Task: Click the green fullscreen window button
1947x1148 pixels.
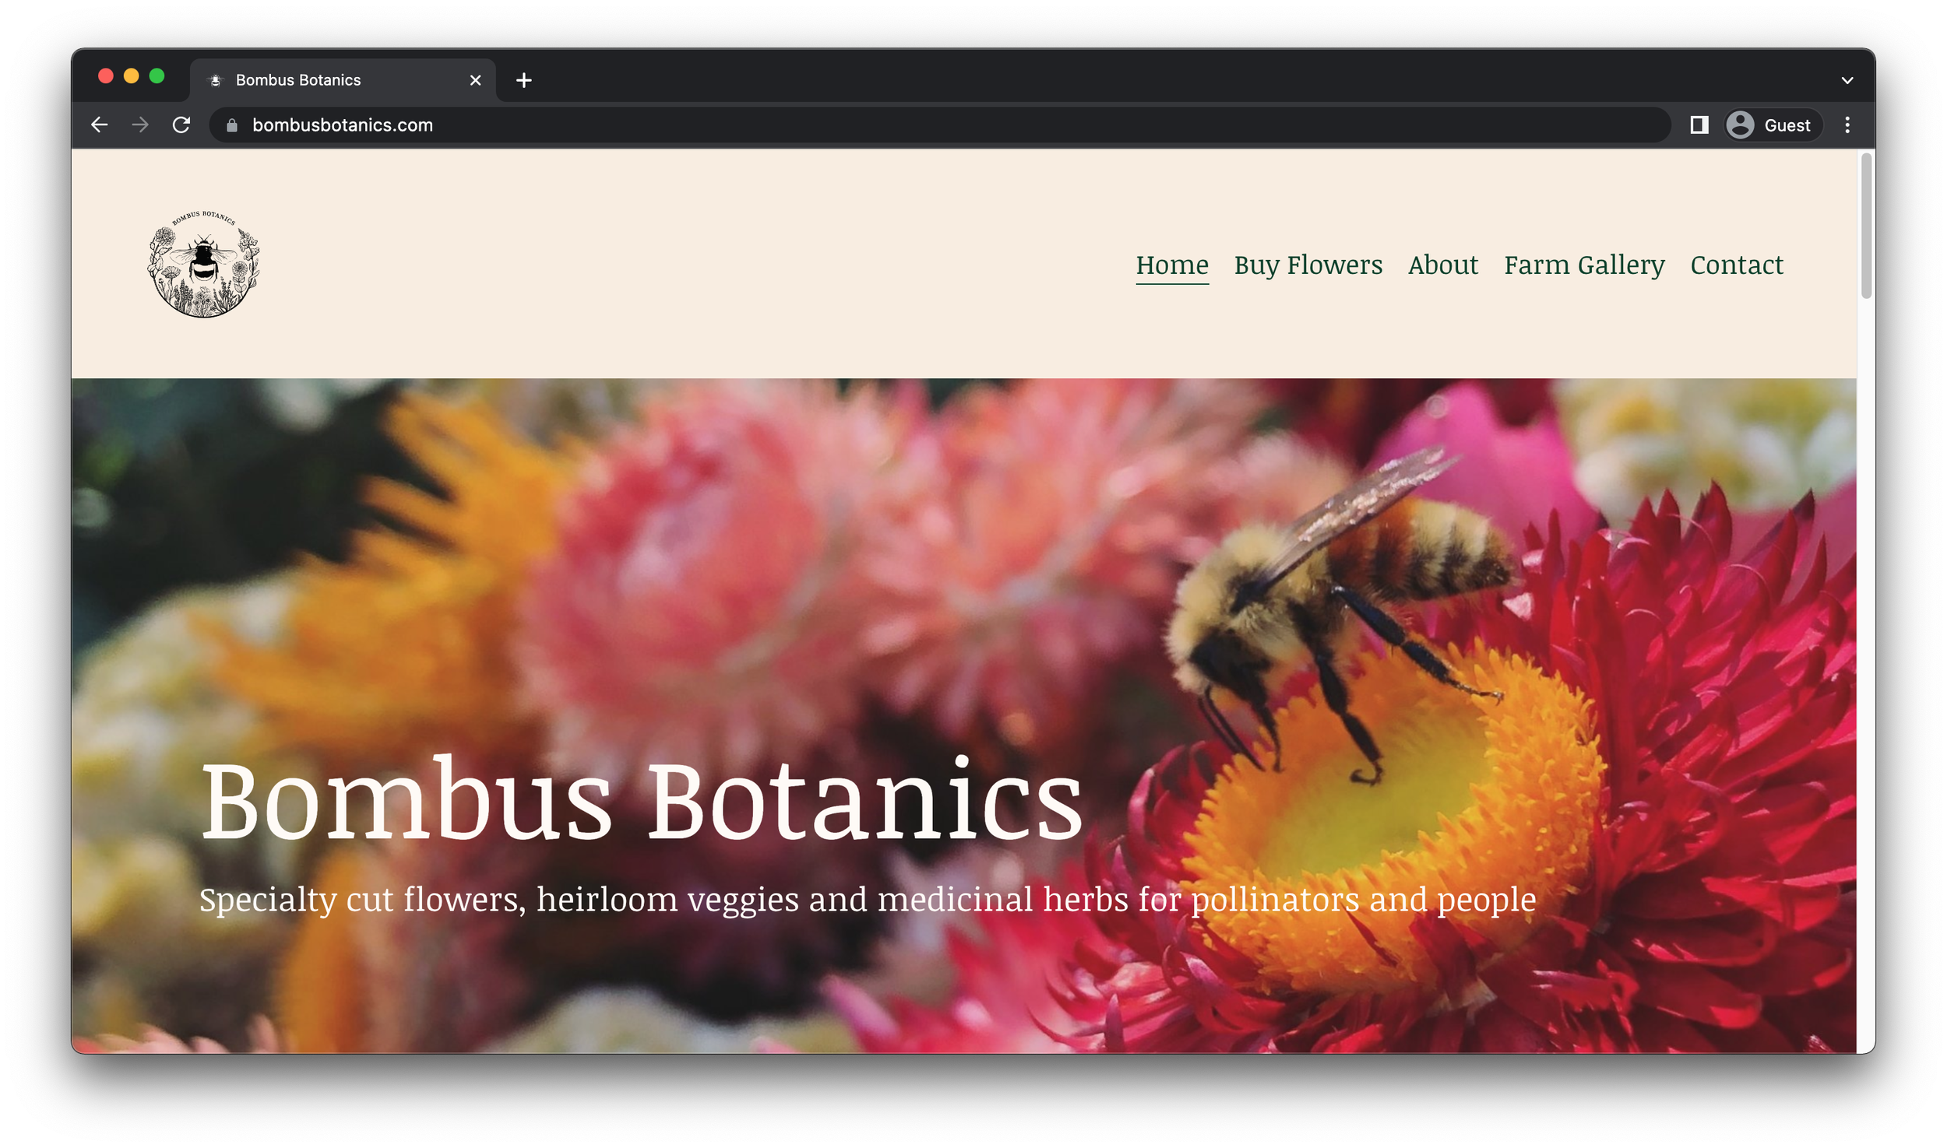Action: point(157,75)
